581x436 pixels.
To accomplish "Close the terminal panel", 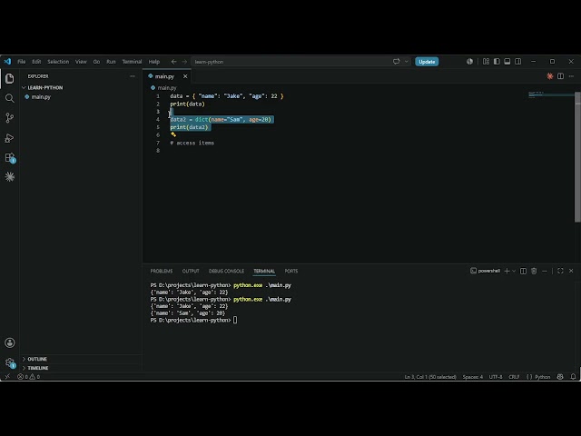I will point(571,271).
